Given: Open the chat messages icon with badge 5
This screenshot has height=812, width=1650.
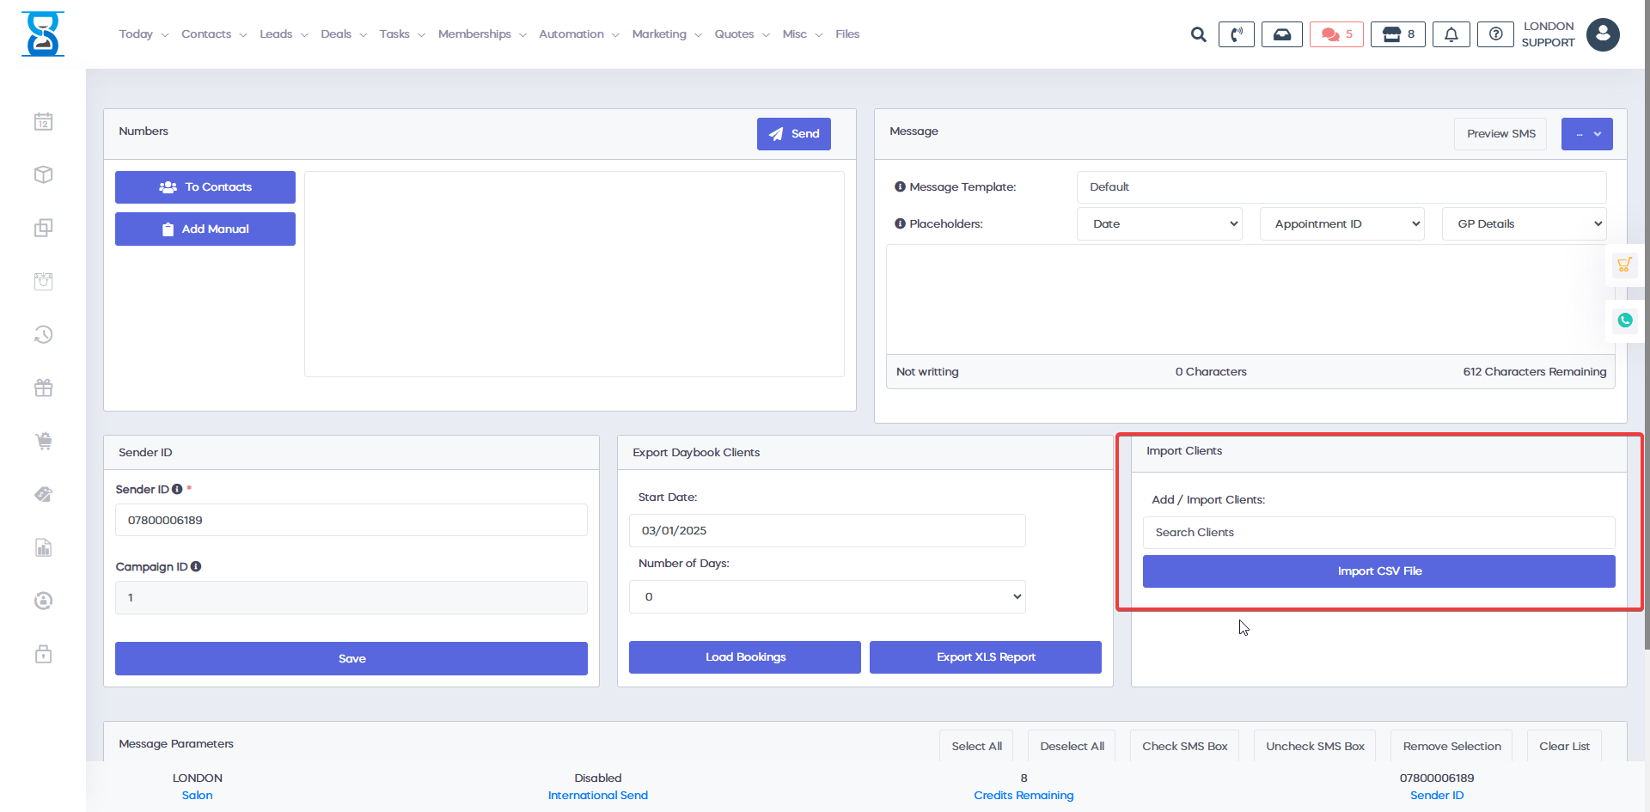Looking at the screenshot, I should (1336, 34).
